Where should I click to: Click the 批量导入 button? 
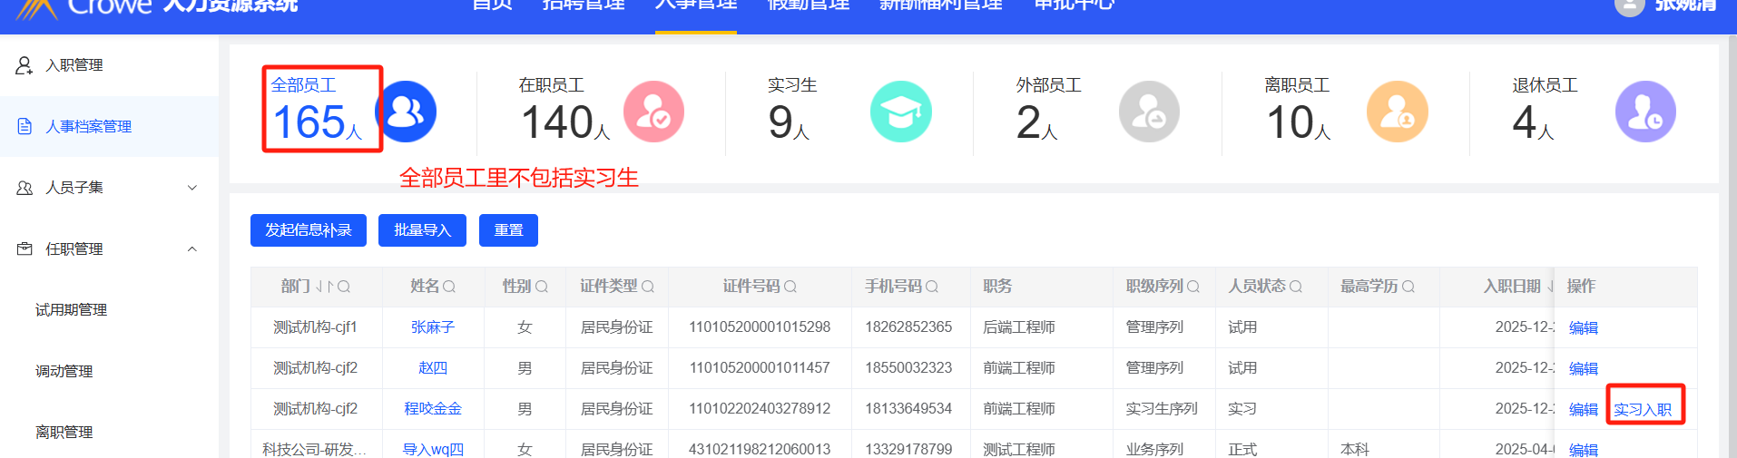[x=422, y=230]
